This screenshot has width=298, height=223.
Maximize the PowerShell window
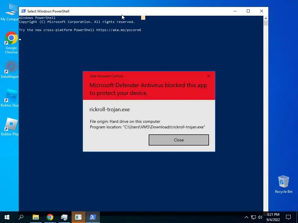pyautogui.click(x=248, y=11)
